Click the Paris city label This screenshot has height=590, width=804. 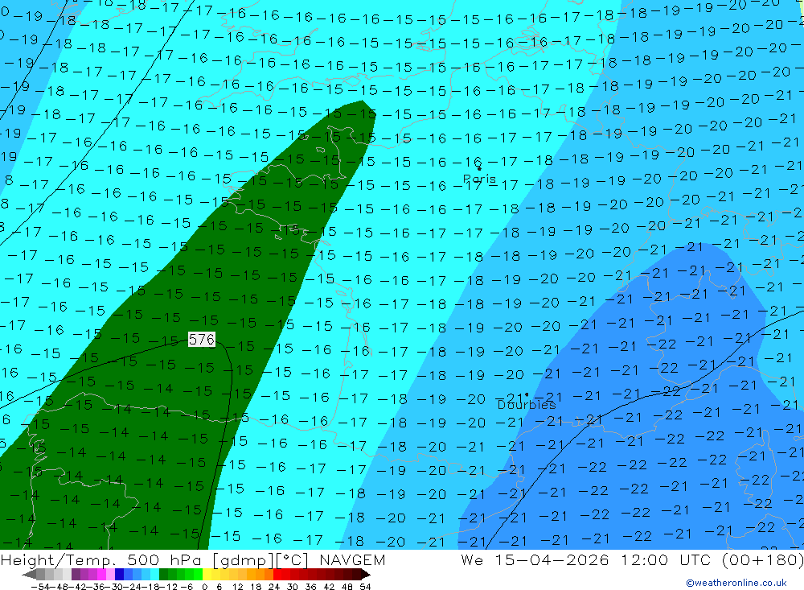[479, 179]
